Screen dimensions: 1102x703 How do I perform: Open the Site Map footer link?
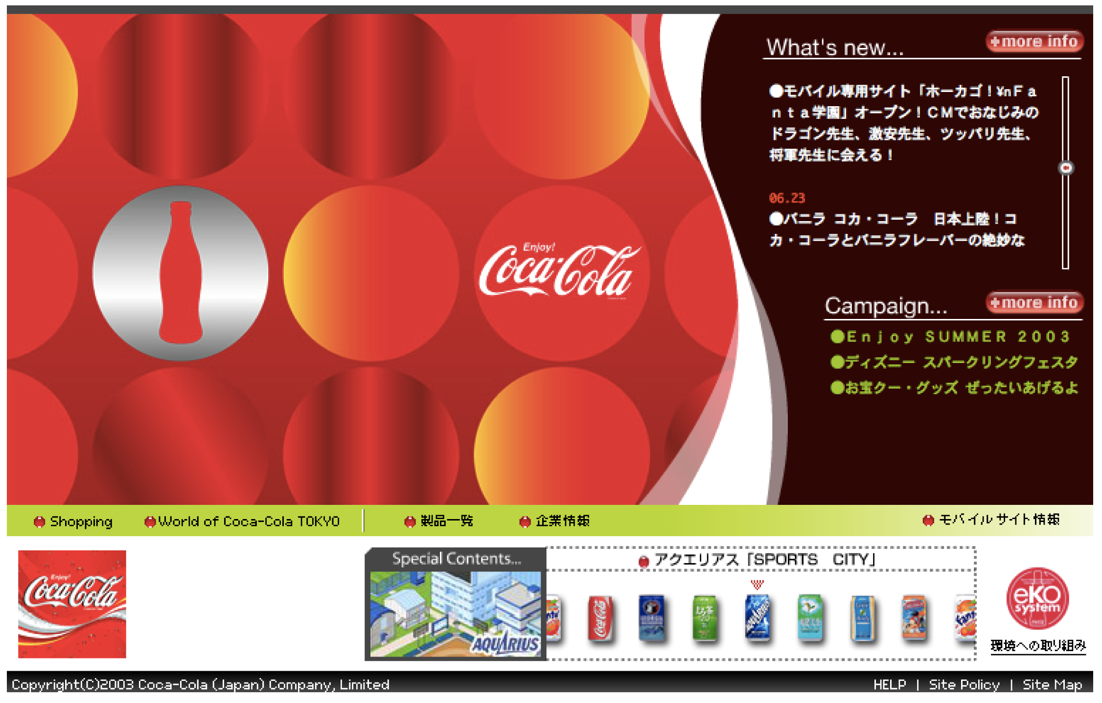coord(1052,685)
